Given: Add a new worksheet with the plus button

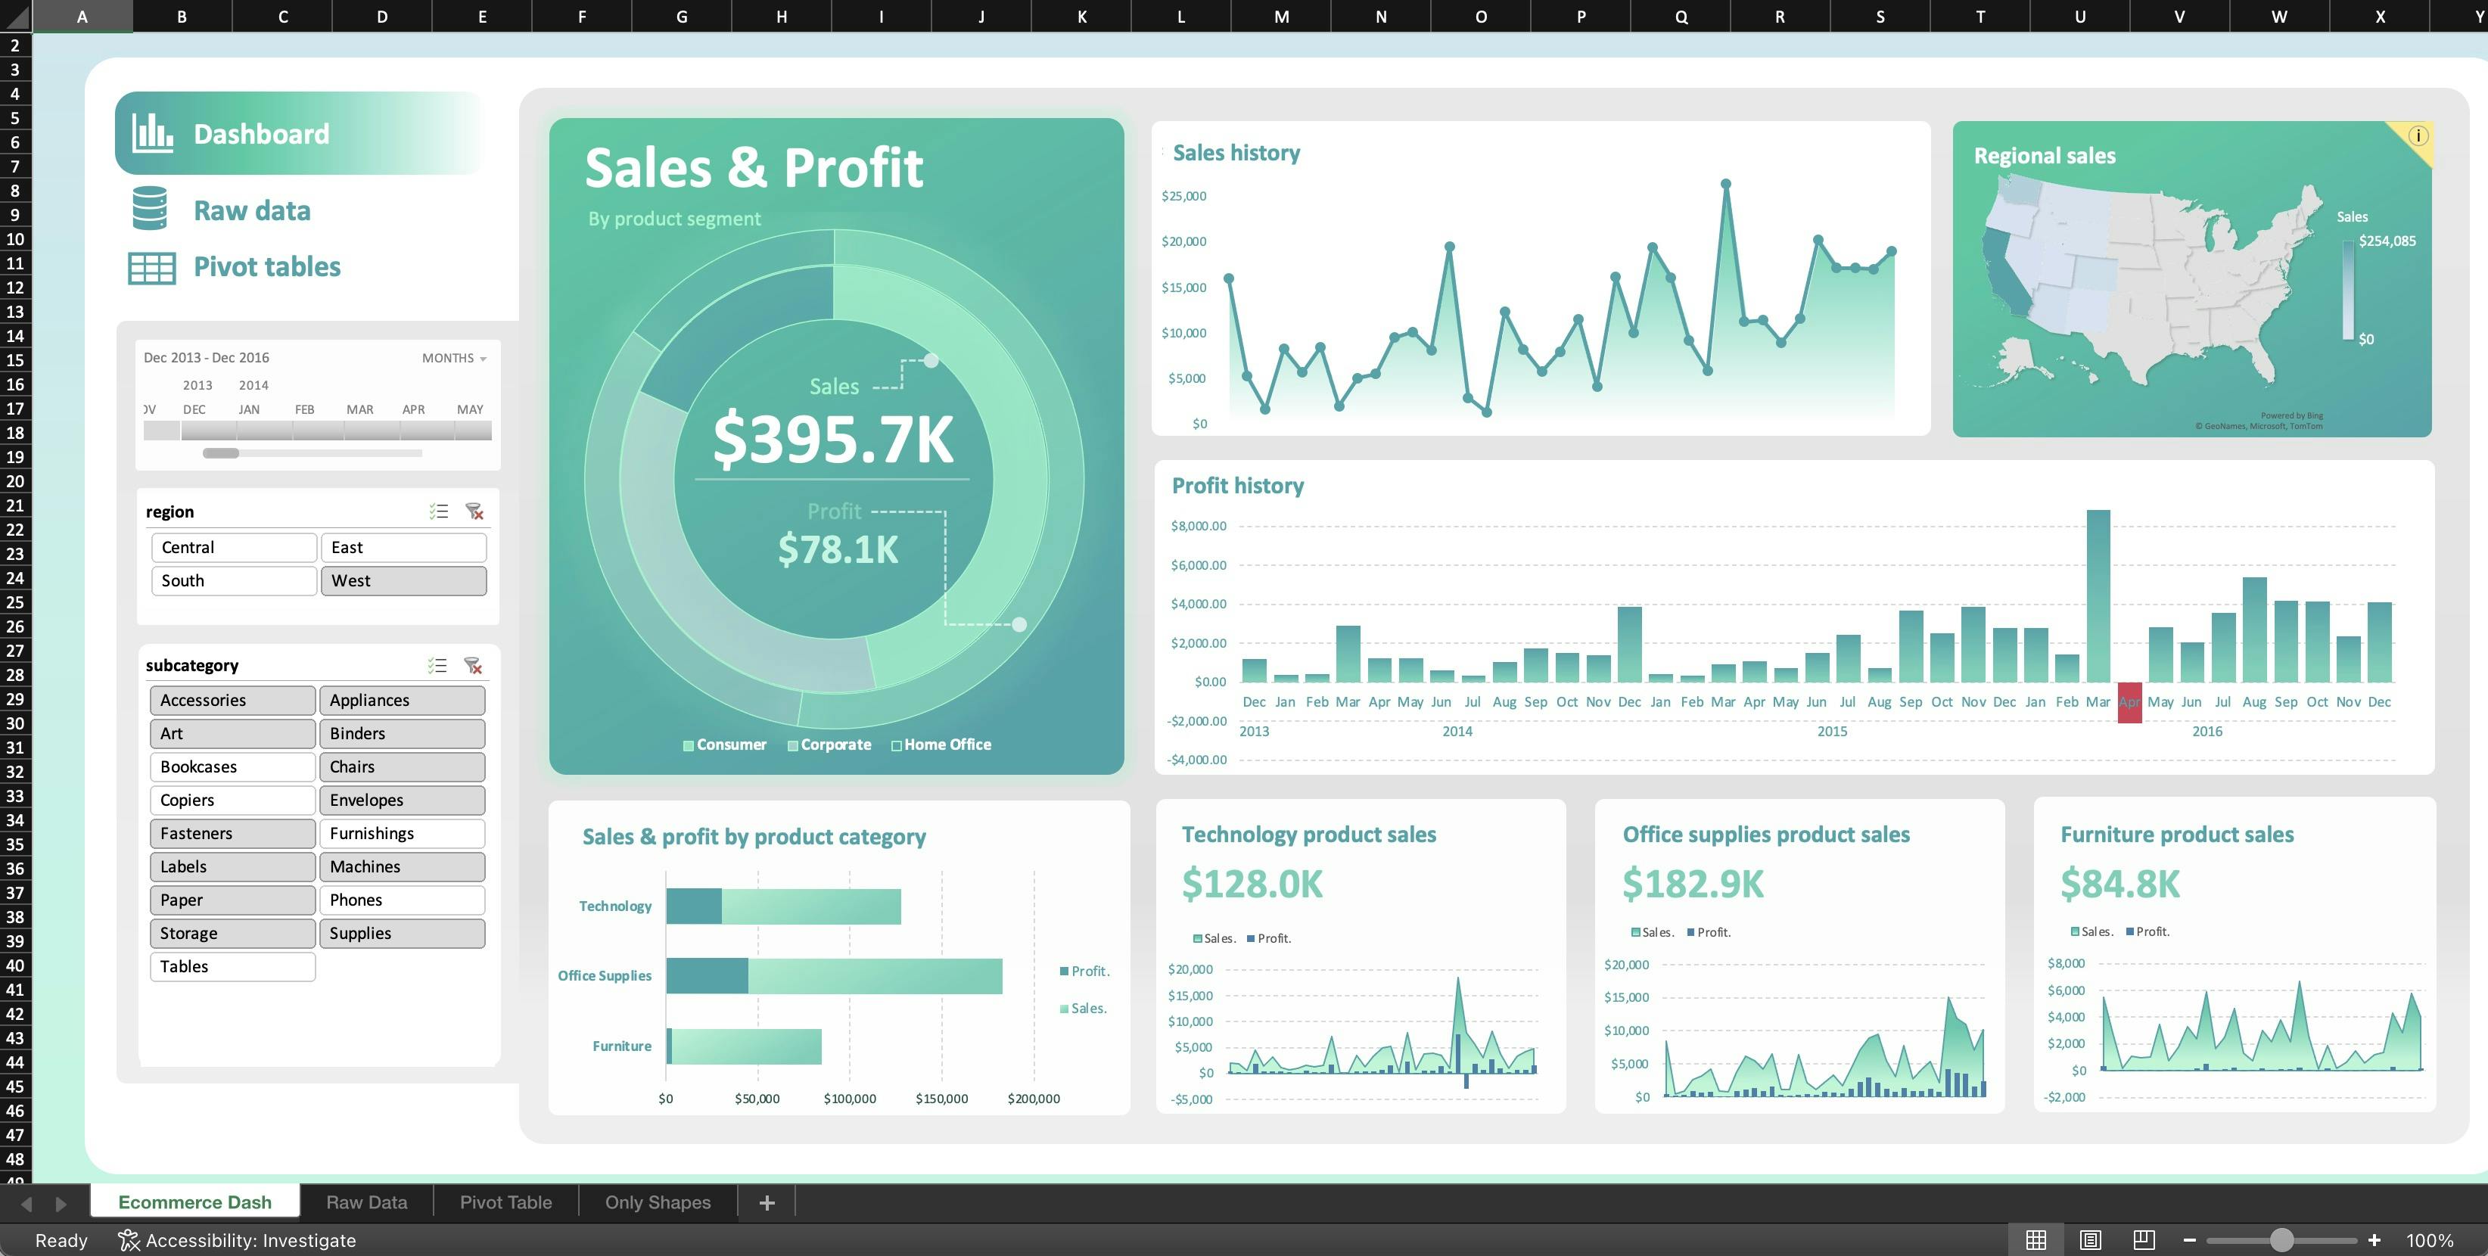Looking at the screenshot, I should pos(766,1202).
